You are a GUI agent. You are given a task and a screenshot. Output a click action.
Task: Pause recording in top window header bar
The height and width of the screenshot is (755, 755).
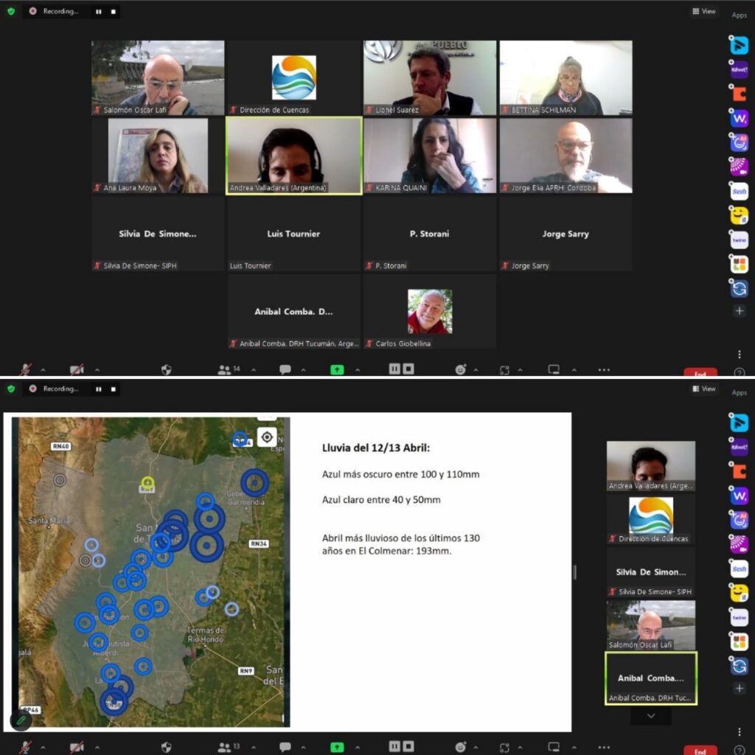pos(98,12)
